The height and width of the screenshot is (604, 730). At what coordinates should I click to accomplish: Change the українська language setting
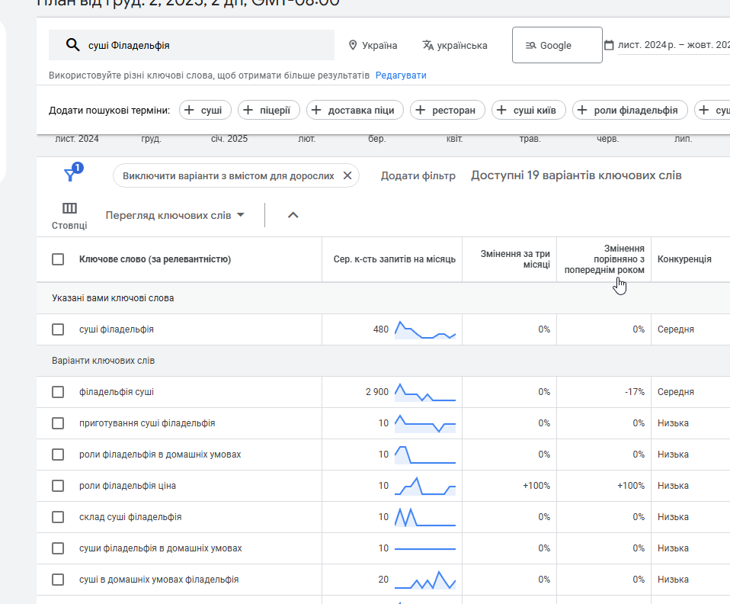[x=455, y=46]
